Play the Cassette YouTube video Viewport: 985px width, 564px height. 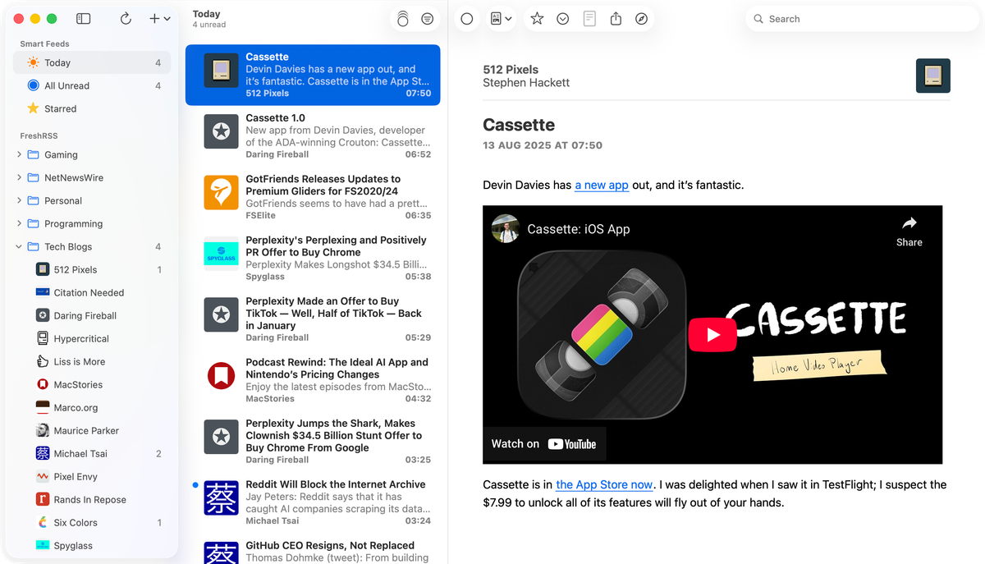click(x=712, y=334)
